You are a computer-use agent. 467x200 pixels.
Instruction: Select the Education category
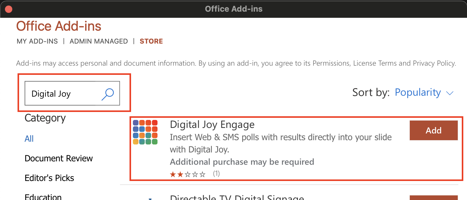pos(43,197)
